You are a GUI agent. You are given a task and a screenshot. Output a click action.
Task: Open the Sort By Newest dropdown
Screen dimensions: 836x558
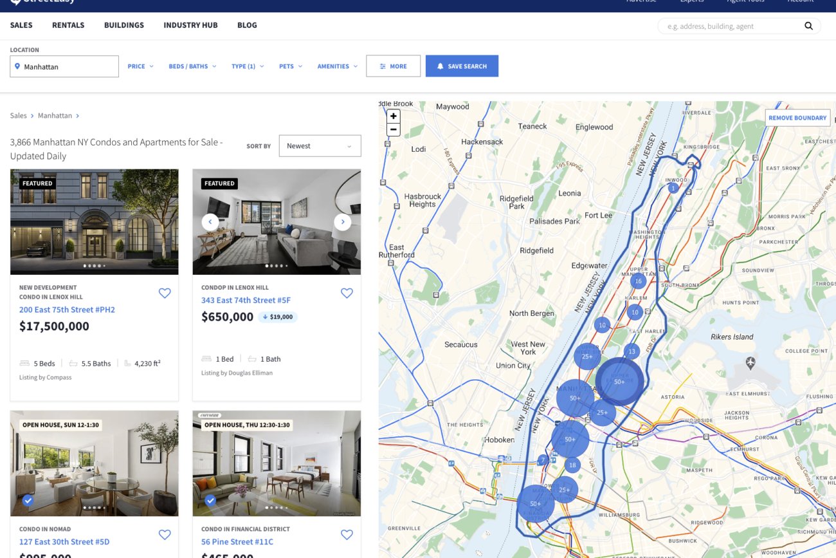[x=320, y=146]
